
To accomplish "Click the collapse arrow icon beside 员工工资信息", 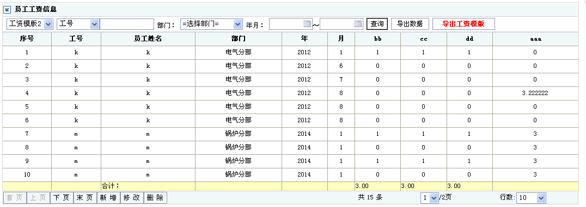I will click(7, 9).
